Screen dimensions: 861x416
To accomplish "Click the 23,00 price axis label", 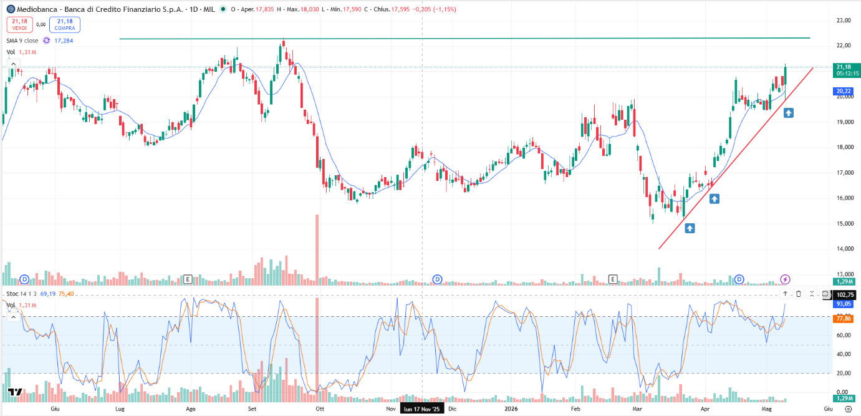I will (x=844, y=21).
